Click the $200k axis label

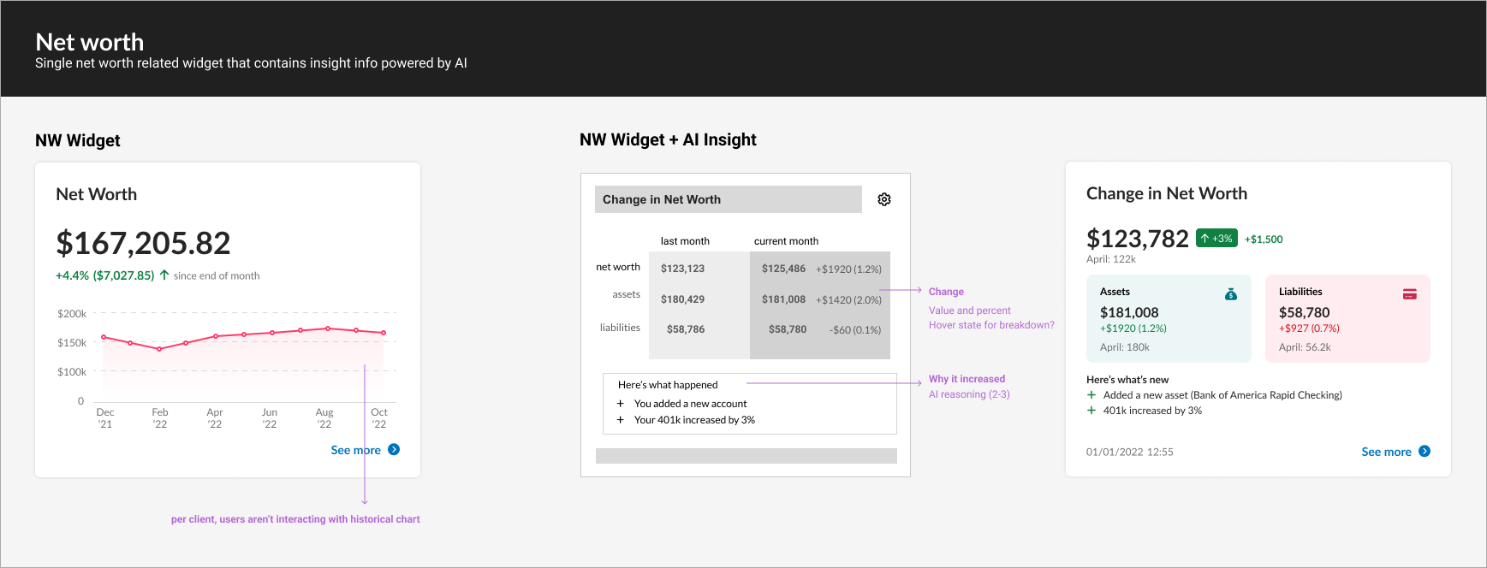[x=72, y=314]
